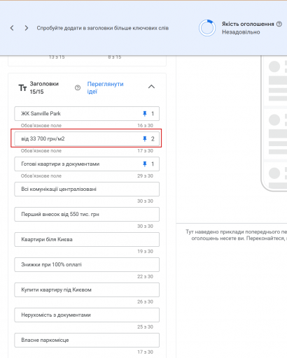Click the Заголовки 15/15 section title
This screenshot has width=287, height=358.
click(44, 87)
